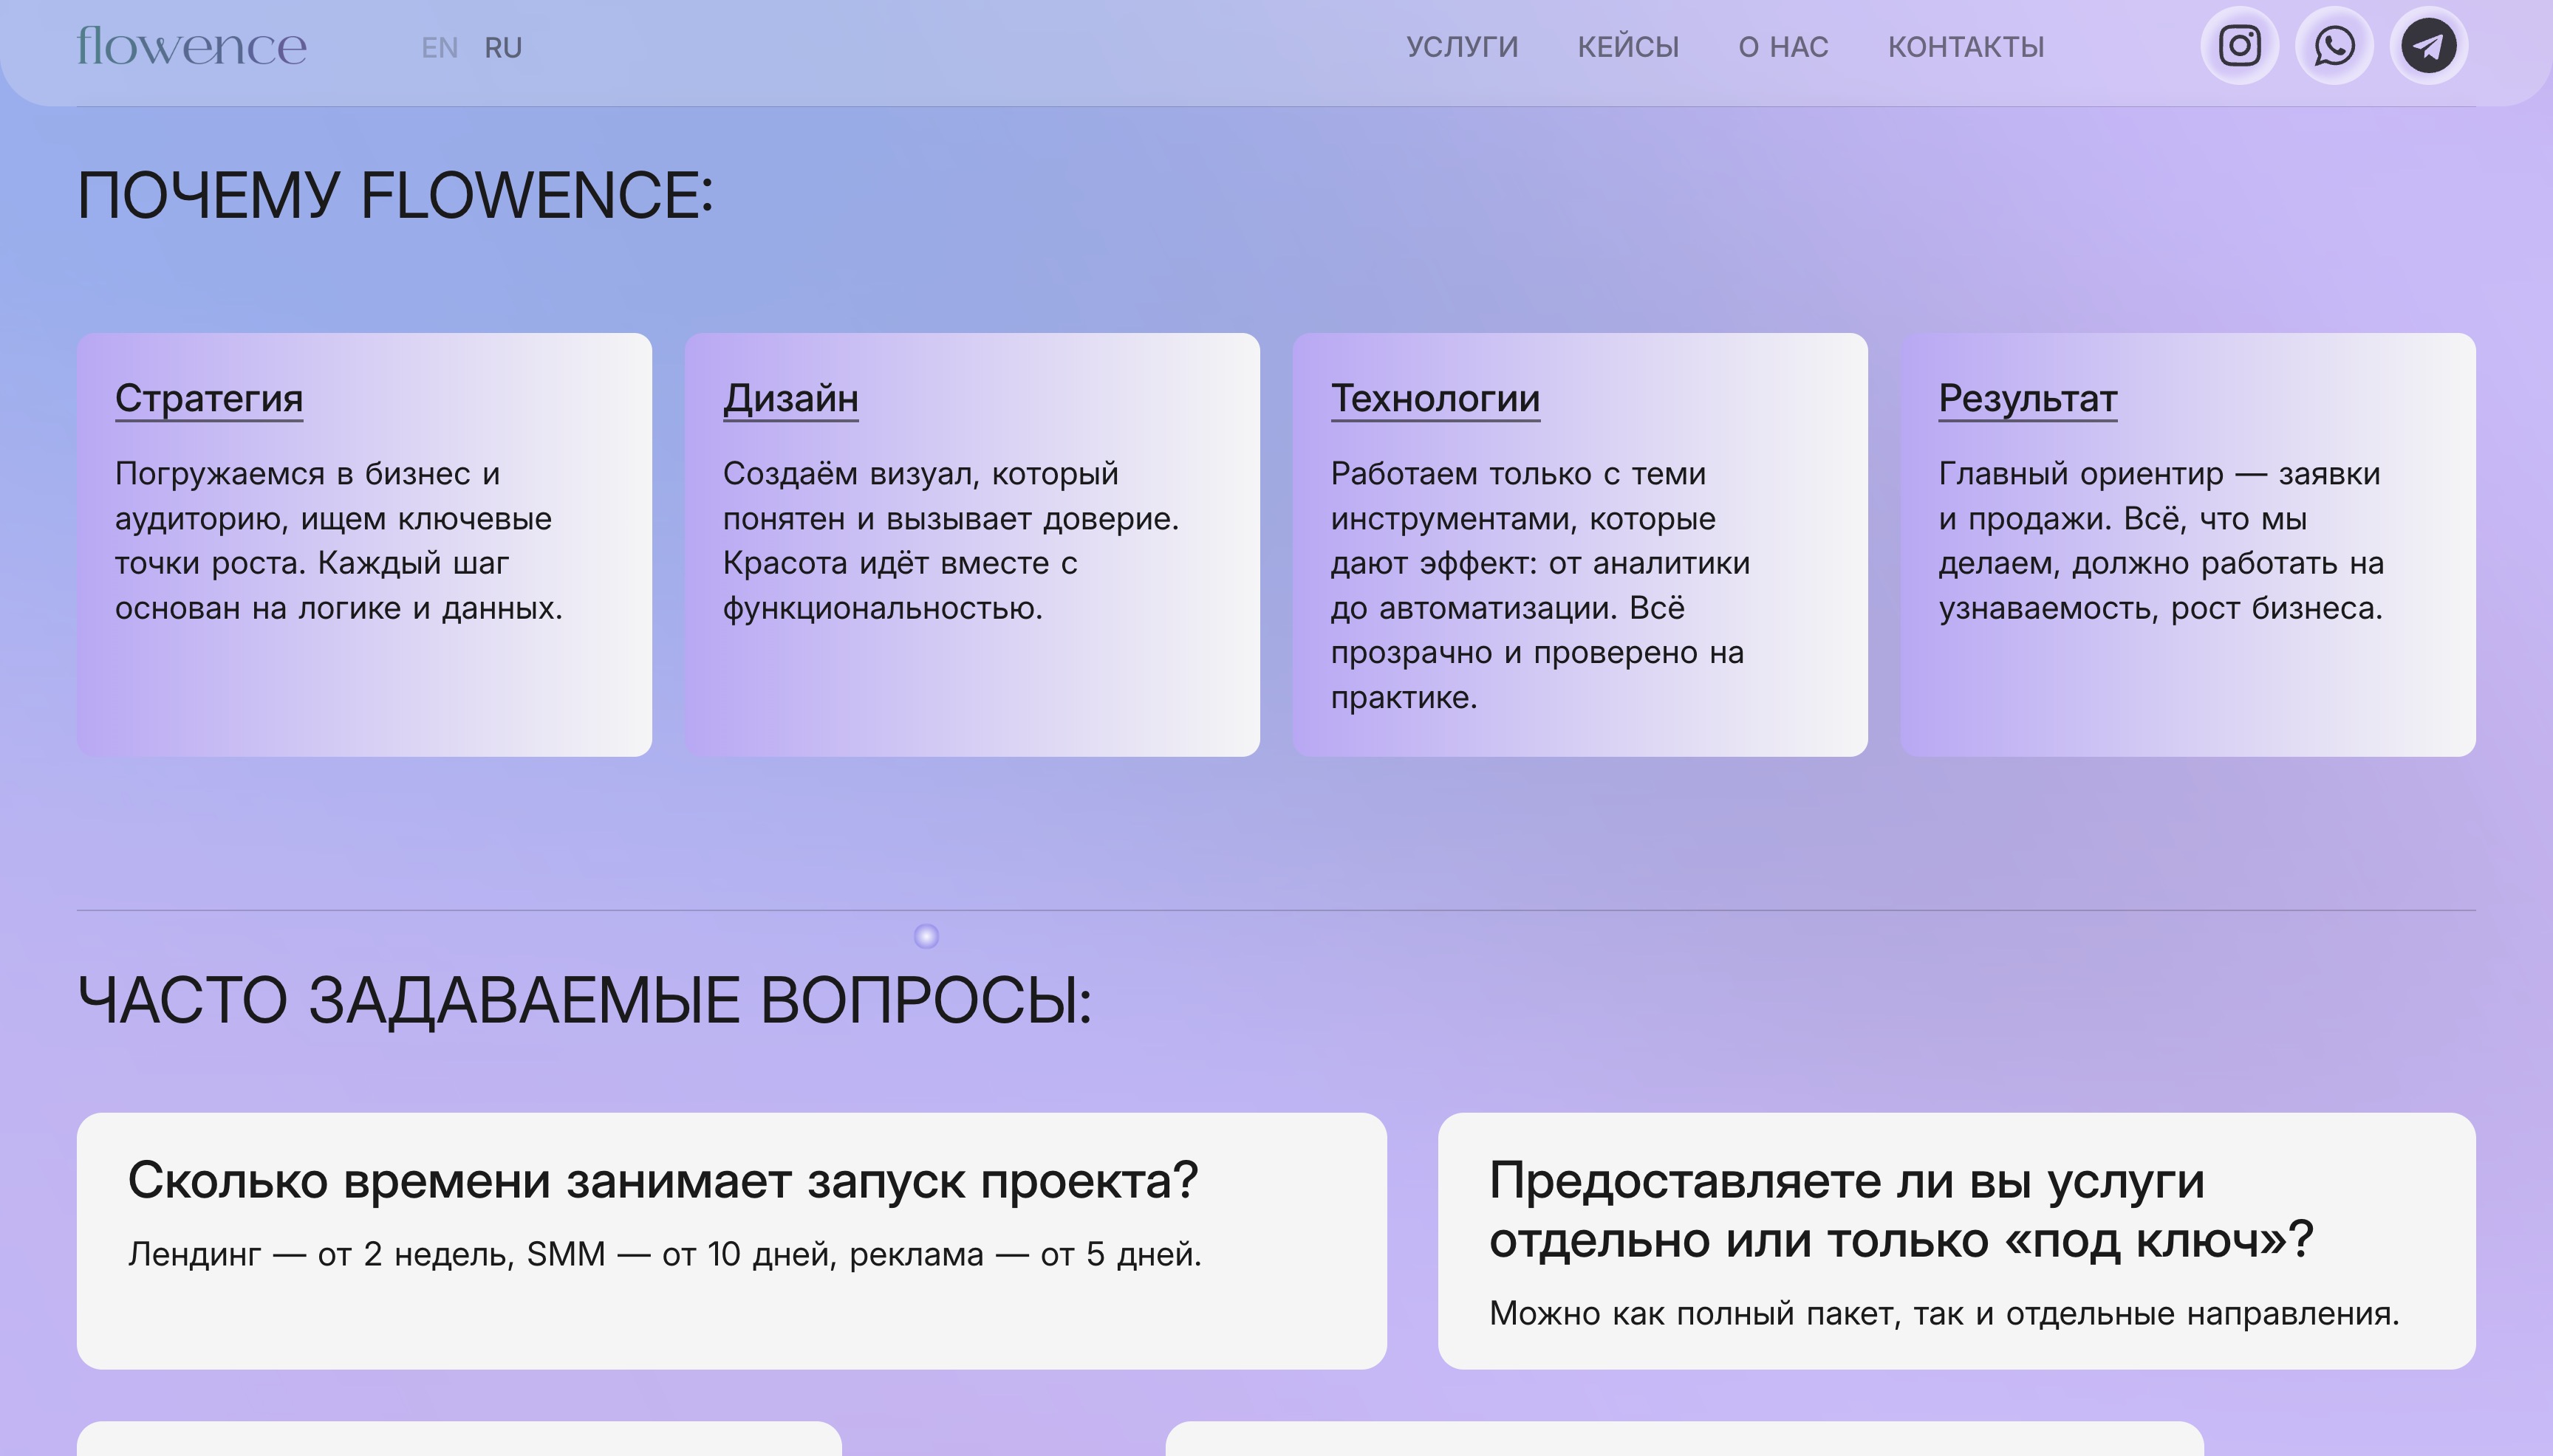Click the ПОЧЕМУ FLOWENCE: heading
This screenshot has width=2553, height=1456.
[x=395, y=195]
